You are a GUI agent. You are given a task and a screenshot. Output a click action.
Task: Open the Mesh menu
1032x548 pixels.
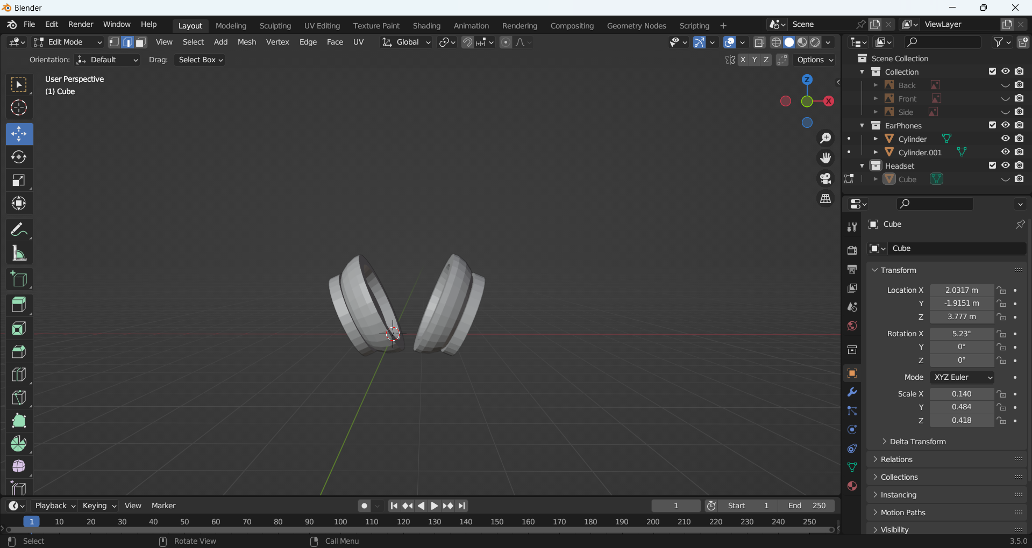247,42
